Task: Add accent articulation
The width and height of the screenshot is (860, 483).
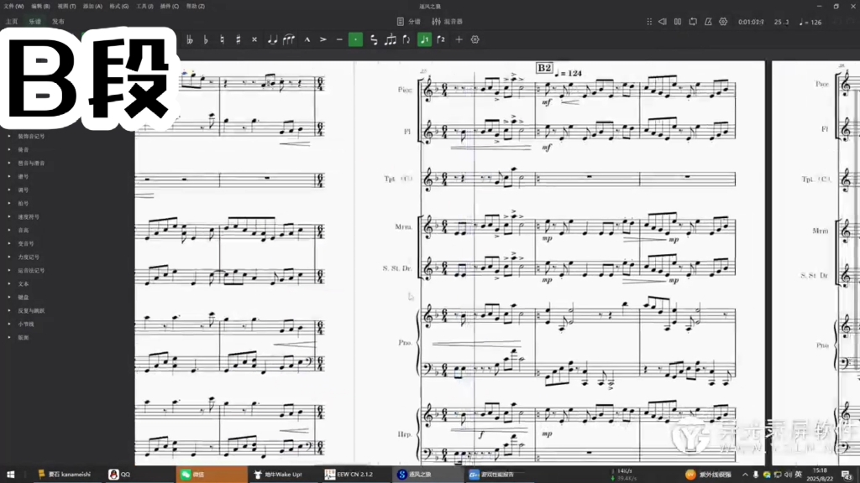Action: point(323,39)
